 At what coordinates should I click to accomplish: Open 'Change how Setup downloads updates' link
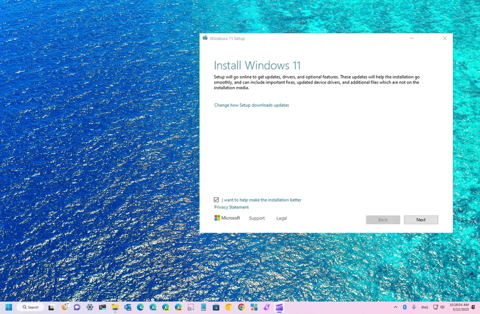[x=251, y=105]
